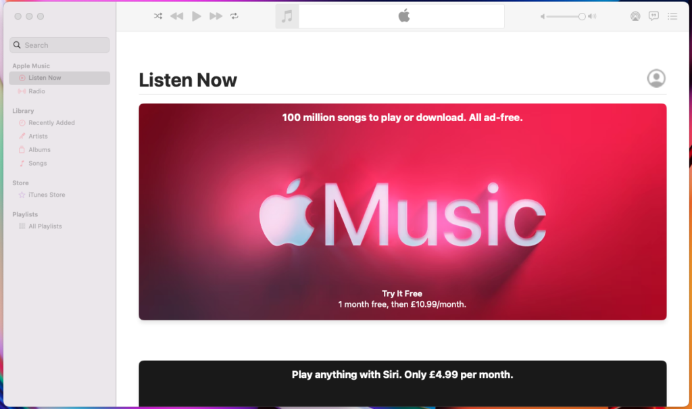Click '1 month free, then £10.99/month.' text
Viewport: 692px width, 409px height.
coord(402,304)
